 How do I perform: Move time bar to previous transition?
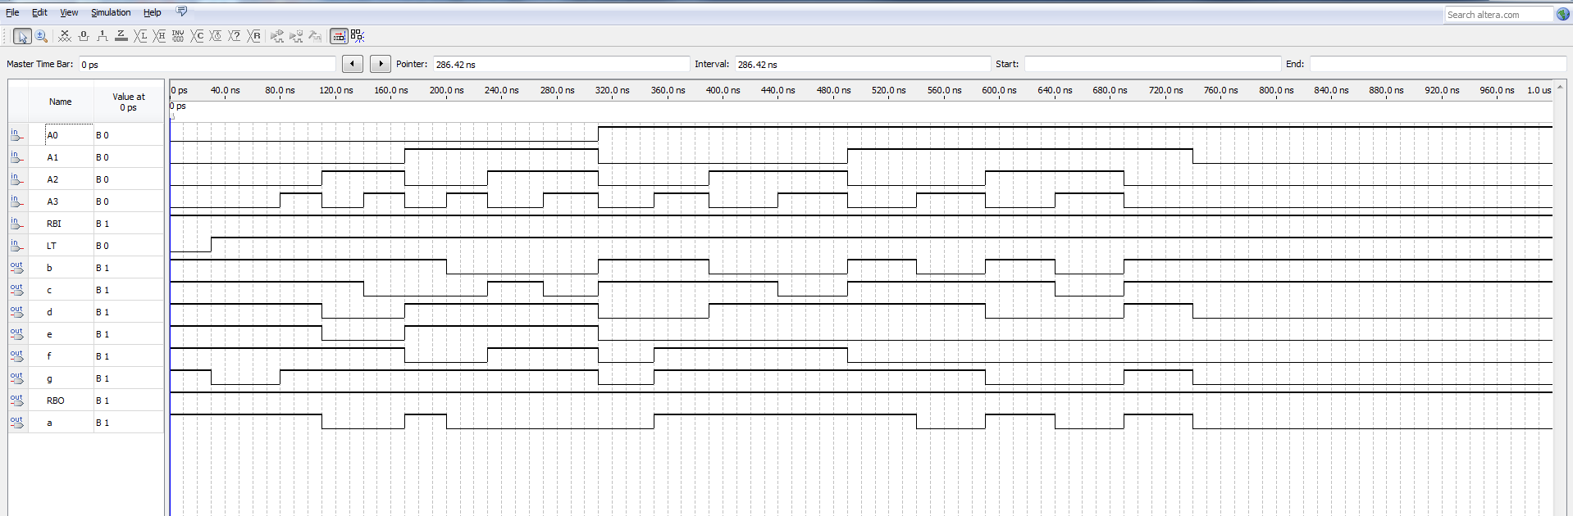click(353, 64)
